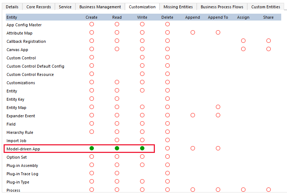Image resolution: width=287 pixels, height=195 pixels.
Task: Toggle Create privilege for Field
Action: pos(92,123)
